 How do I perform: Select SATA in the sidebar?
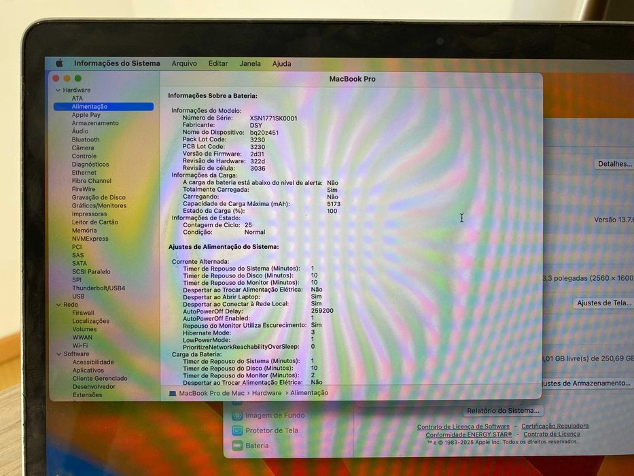80,264
